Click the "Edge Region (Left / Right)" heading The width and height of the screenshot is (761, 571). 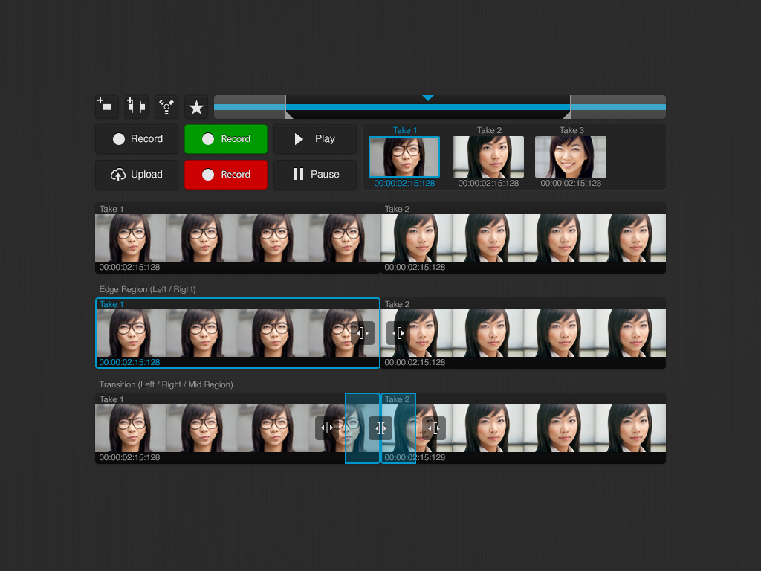tap(148, 289)
